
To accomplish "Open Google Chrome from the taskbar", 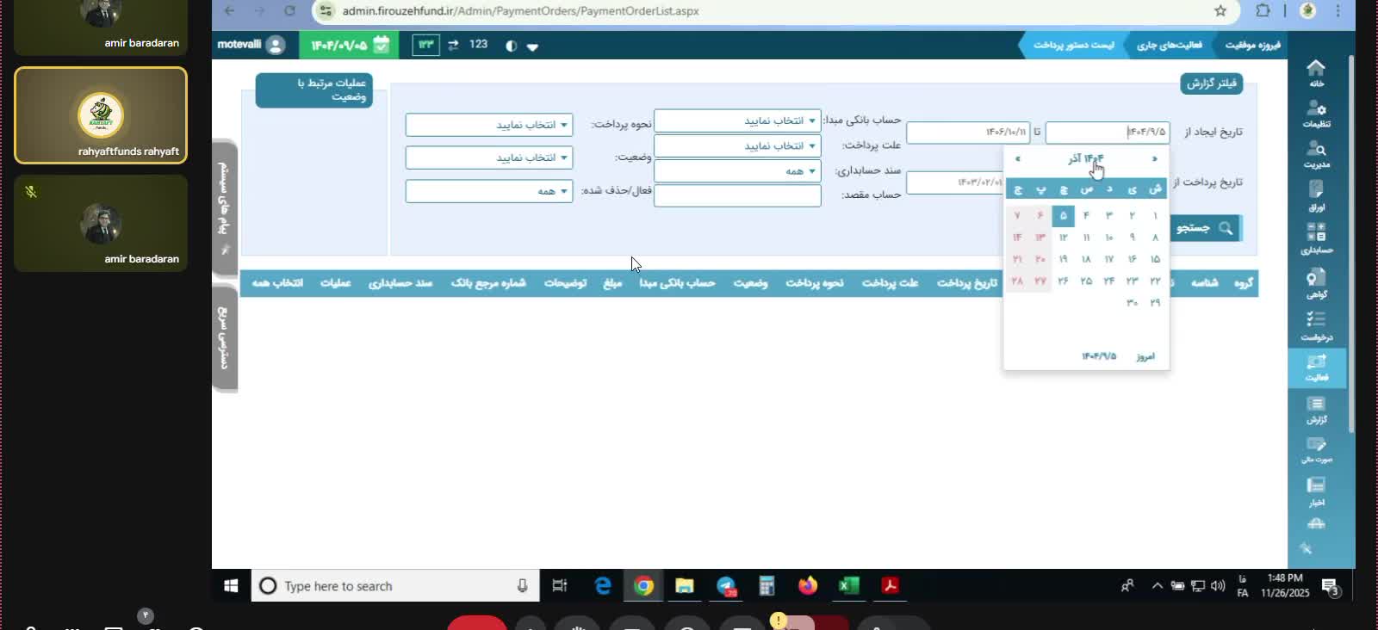I will coord(643,586).
